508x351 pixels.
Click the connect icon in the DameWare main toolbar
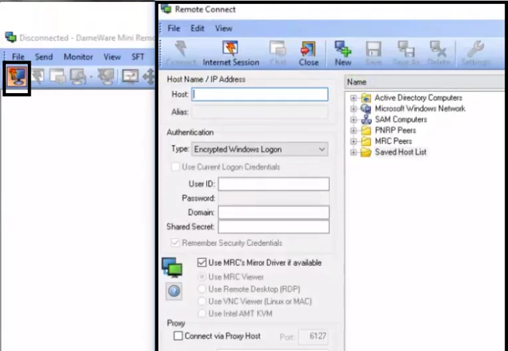[17, 77]
